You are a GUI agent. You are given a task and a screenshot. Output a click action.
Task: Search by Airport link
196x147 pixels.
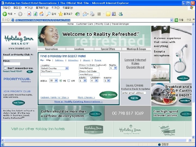click(x=87, y=60)
